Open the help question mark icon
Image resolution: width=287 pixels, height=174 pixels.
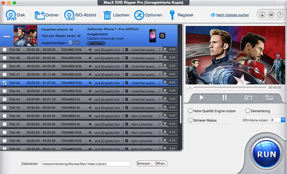coord(280,15)
